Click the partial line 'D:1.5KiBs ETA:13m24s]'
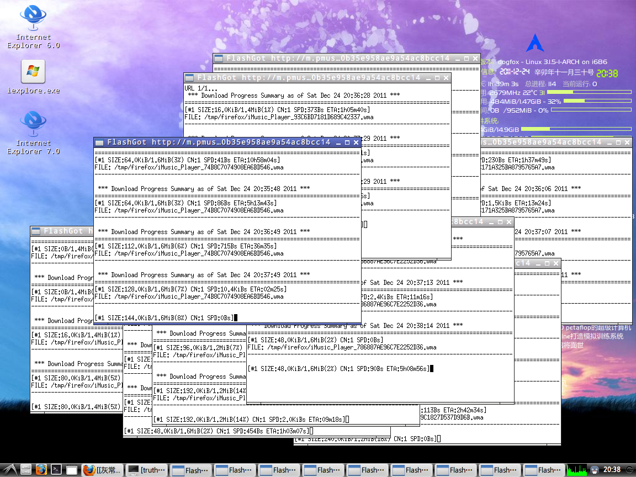 516,203
